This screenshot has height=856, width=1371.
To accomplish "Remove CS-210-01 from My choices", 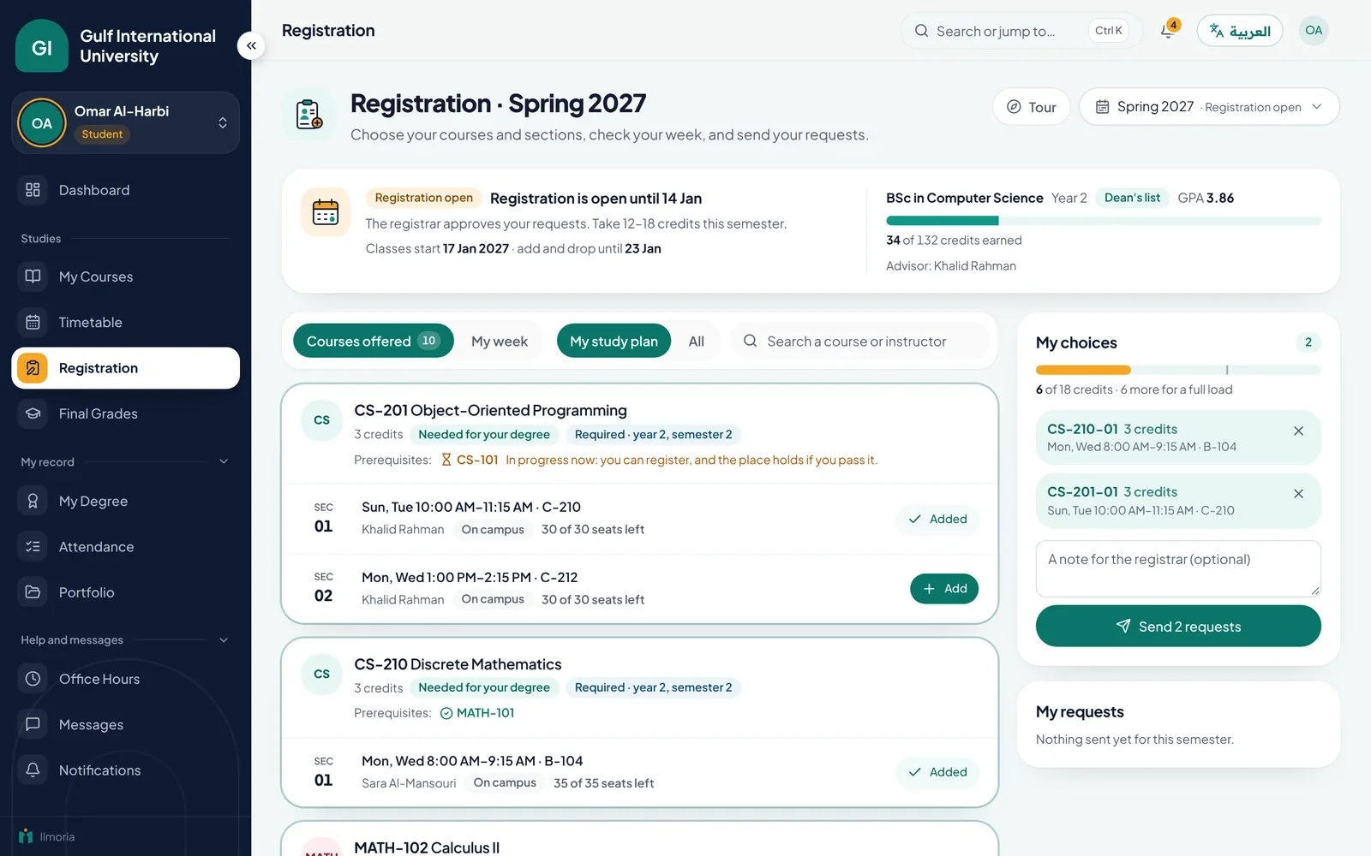I will [x=1299, y=431].
